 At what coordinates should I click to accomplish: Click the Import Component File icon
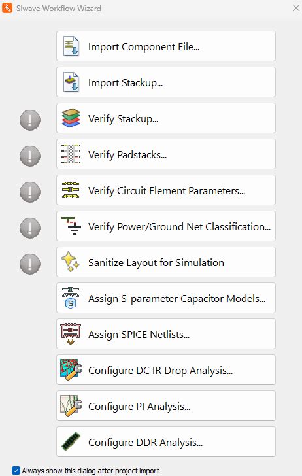71,46
